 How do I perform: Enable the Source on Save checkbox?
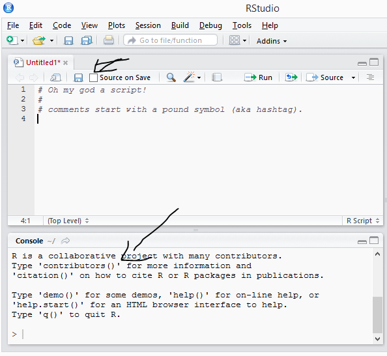coord(93,77)
